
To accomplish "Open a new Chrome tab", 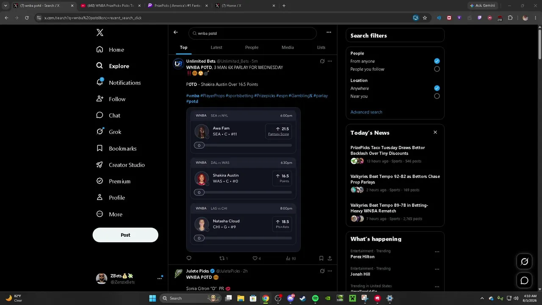I will [284, 6].
